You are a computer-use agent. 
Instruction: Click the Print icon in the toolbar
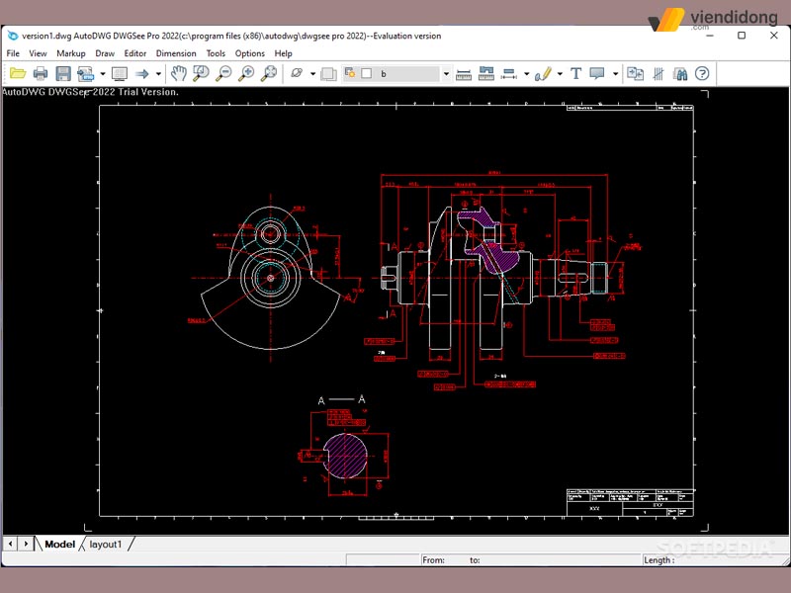[x=41, y=73]
